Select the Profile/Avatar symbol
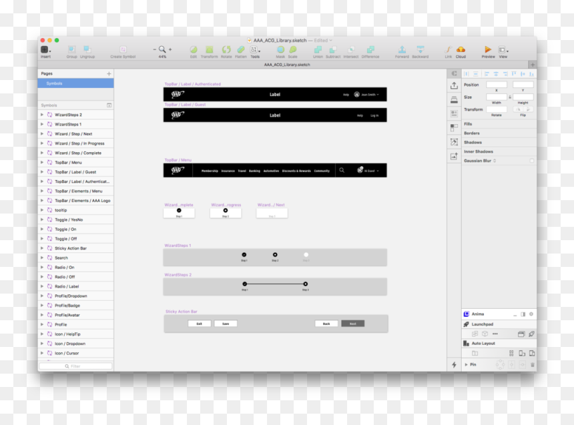This screenshot has width=574, height=425. 76,315
